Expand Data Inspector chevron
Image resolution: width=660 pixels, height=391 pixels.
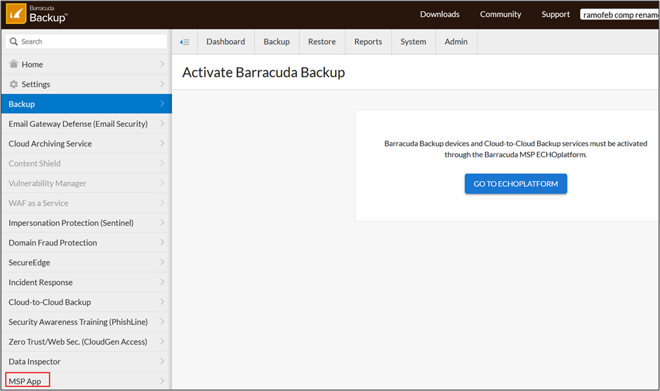pyautogui.click(x=162, y=361)
